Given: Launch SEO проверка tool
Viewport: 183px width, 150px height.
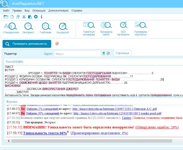Looking at the screenshot, I should pyautogui.click(x=123, y=29).
